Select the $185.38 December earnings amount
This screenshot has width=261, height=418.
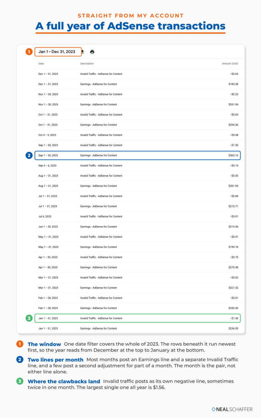pyautogui.click(x=233, y=84)
